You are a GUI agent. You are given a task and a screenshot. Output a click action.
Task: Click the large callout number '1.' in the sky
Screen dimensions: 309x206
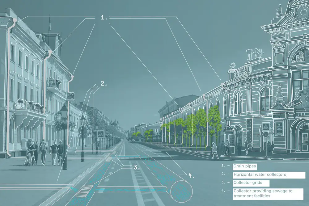click(x=104, y=17)
